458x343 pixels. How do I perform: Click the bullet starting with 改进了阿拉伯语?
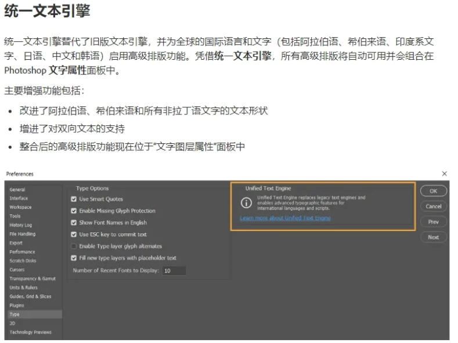point(143,111)
